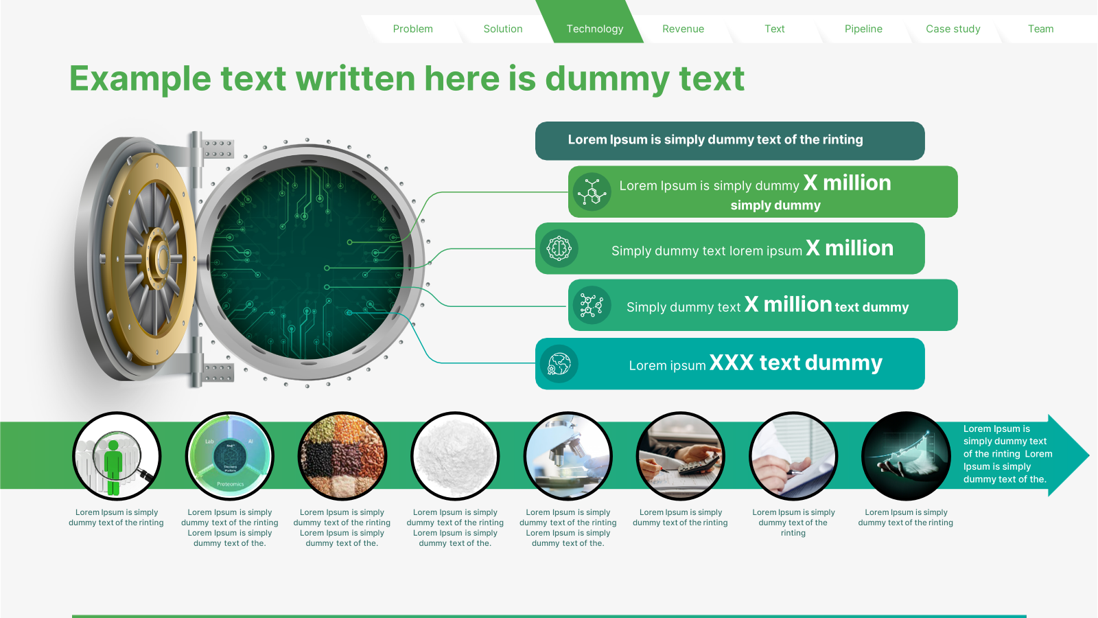Click the network nodes icon in third bar
This screenshot has width=1098, height=618.
pos(592,305)
